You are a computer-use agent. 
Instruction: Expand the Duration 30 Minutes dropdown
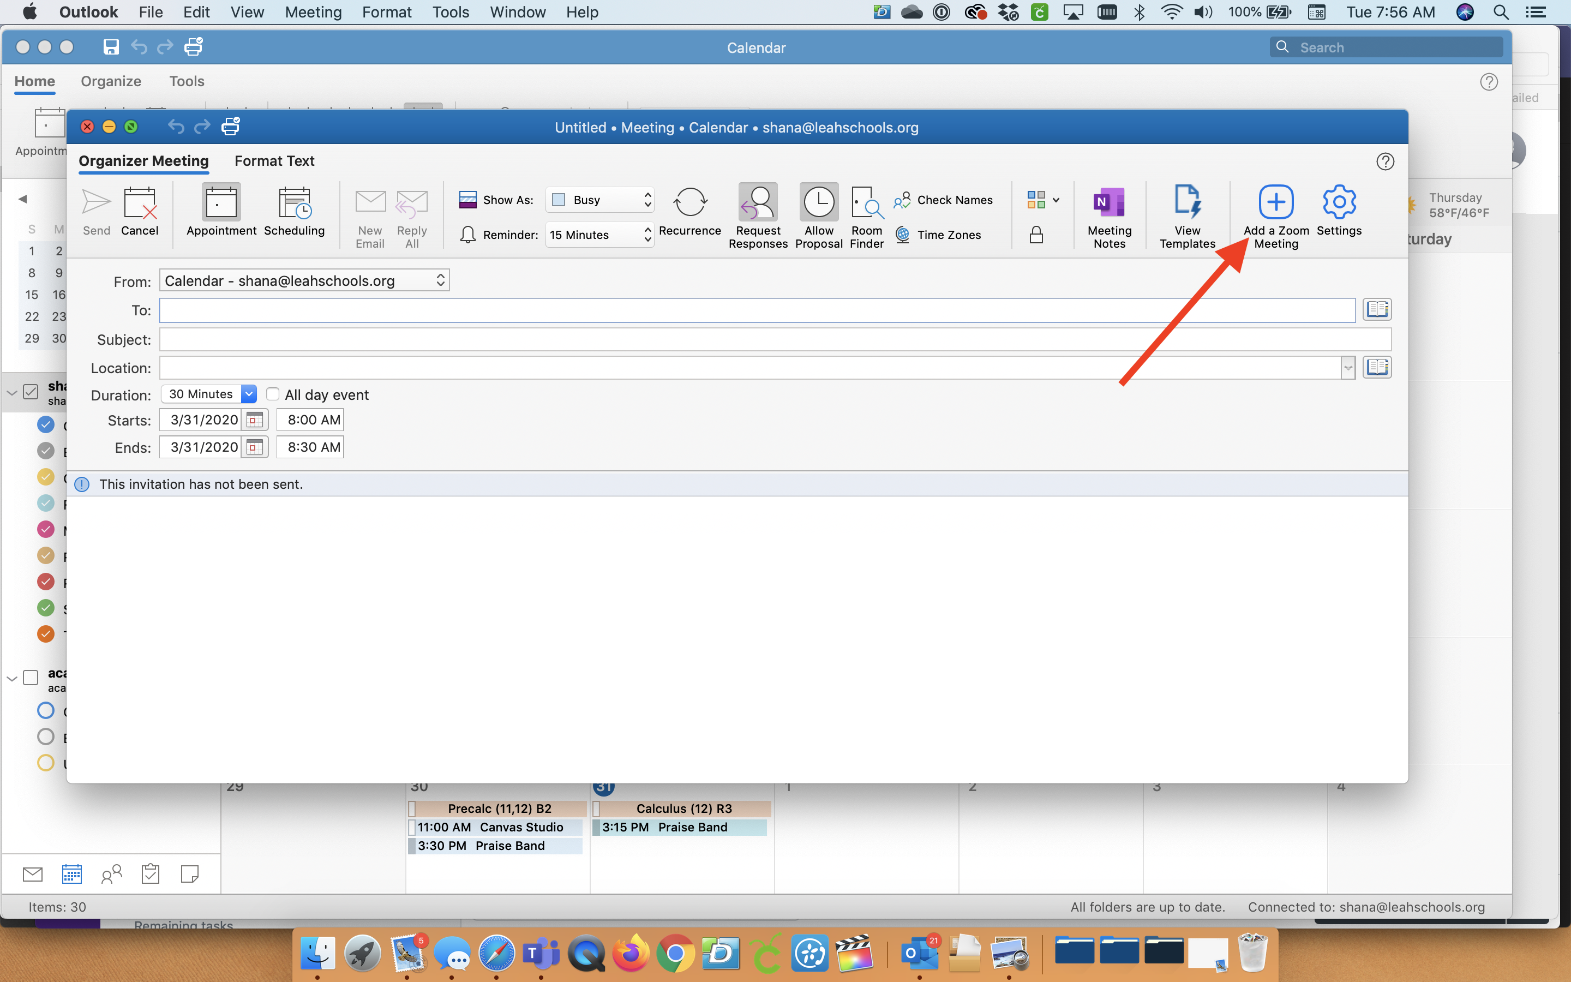coord(249,394)
